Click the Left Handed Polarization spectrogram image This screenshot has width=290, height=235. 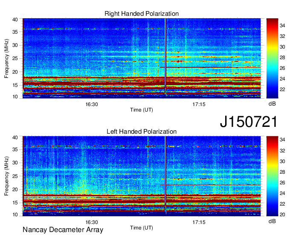pyautogui.click(x=142, y=176)
